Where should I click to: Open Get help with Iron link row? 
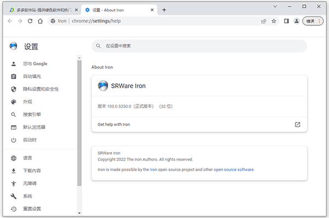click(x=200, y=125)
